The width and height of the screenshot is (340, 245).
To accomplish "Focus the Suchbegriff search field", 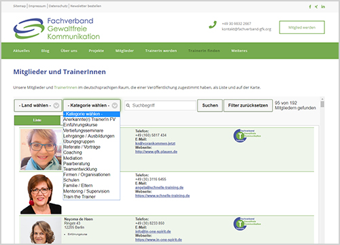I will (160, 105).
